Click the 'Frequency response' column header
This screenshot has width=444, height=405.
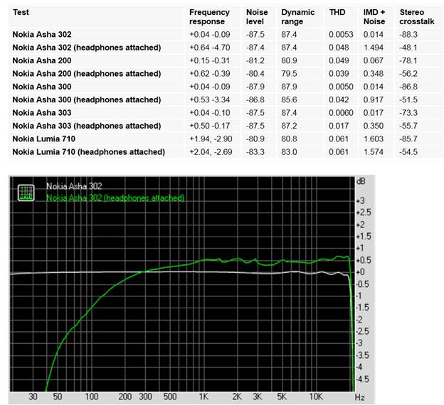click(x=209, y=16)
